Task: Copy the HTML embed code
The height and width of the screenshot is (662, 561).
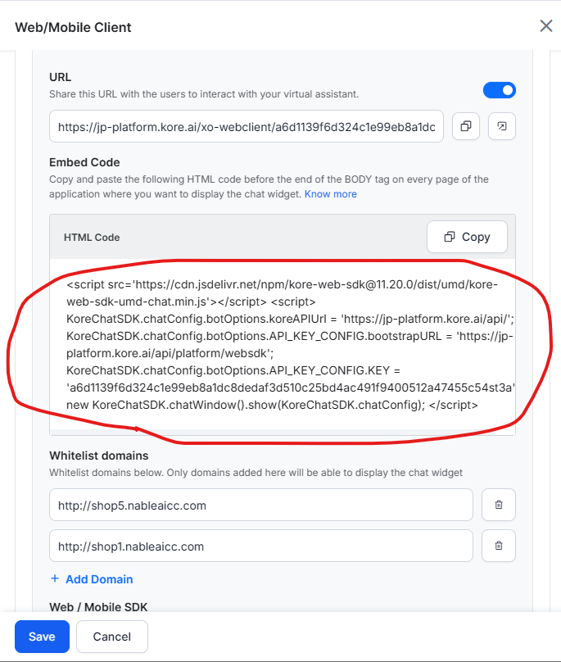Action: pyautogui.click(x=467, y=237)
